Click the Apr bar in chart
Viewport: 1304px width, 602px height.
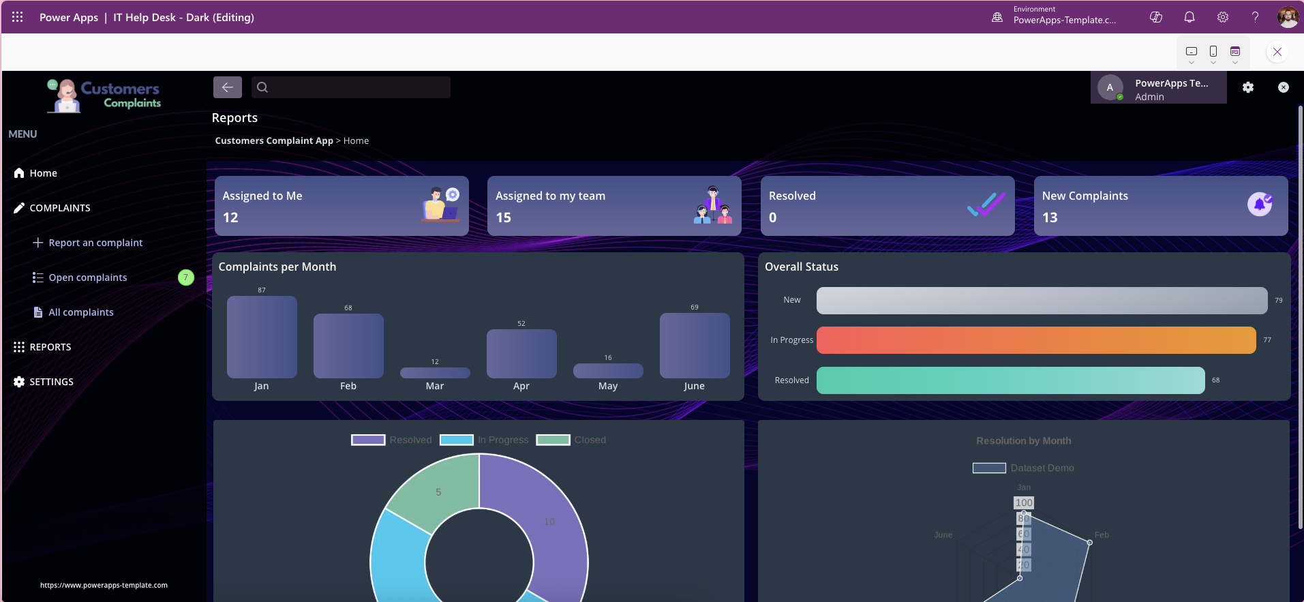(521, 354)
